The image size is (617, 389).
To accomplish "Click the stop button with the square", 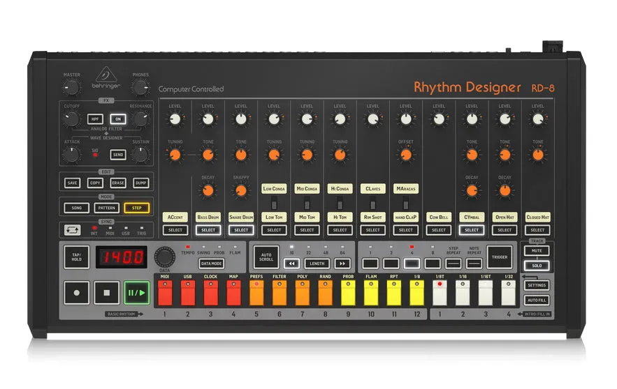I will [107, 293].
